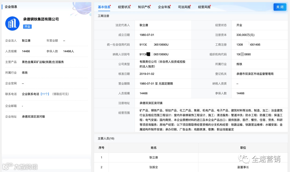This screenshot has height=172, width=290.
Task: Select row 1 name 耿立唐 in personnel table
Action: [154, 158]
